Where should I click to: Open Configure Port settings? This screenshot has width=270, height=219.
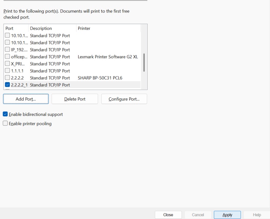coord(124,99)
